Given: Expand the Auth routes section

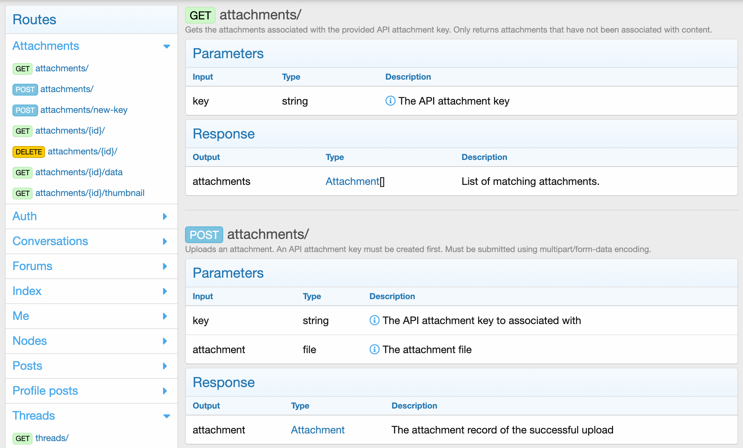Looking at the screenshot, I should tap(165, 216).
